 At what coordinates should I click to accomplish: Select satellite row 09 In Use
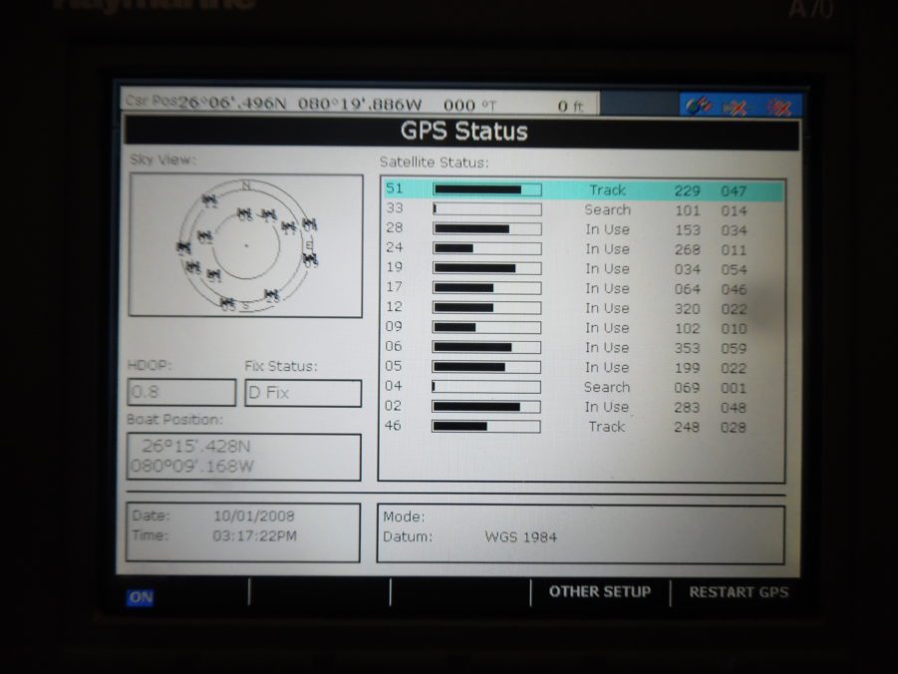tap(583, 328)
